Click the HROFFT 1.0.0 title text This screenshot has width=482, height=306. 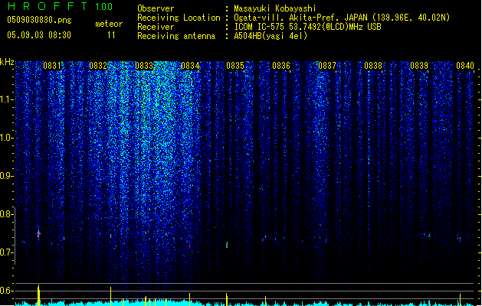click(x=61, y=6)
